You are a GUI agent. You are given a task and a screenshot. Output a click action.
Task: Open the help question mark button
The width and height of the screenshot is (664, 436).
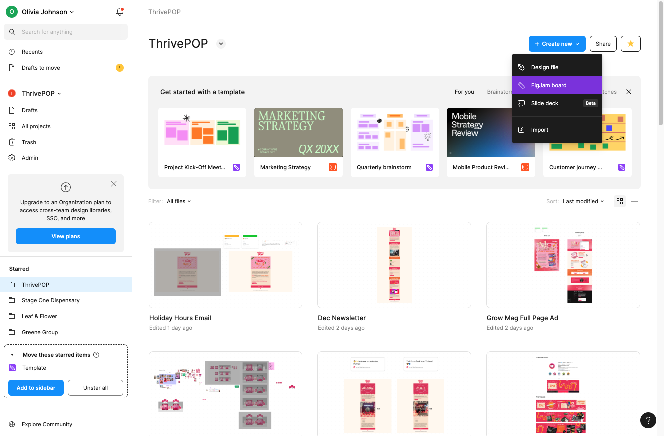pyautogui.click(x=648, y=420)
